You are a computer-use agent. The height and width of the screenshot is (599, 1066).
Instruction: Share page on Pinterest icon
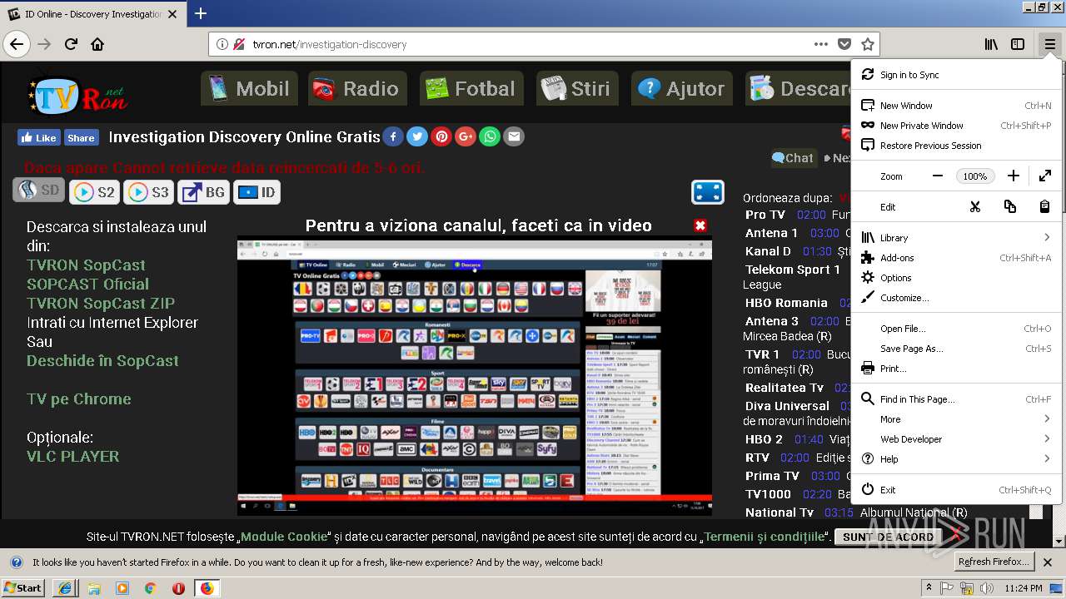tap(441, 136)
